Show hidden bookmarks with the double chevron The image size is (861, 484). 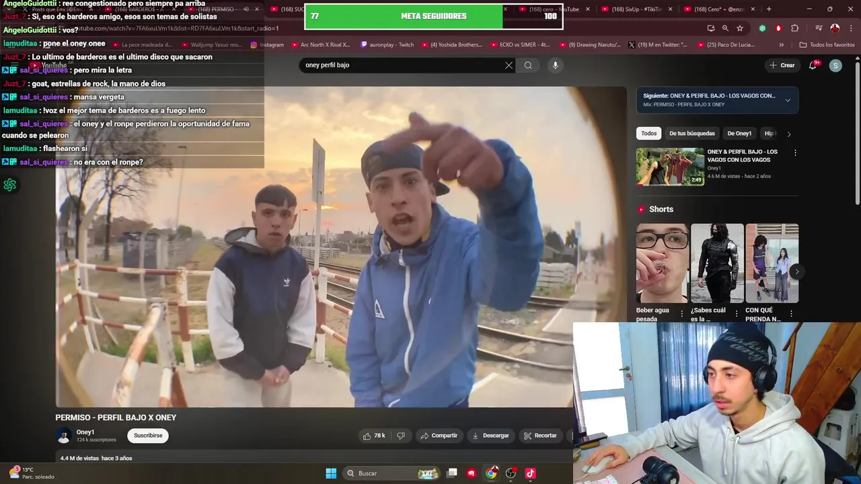click(781, 45)
